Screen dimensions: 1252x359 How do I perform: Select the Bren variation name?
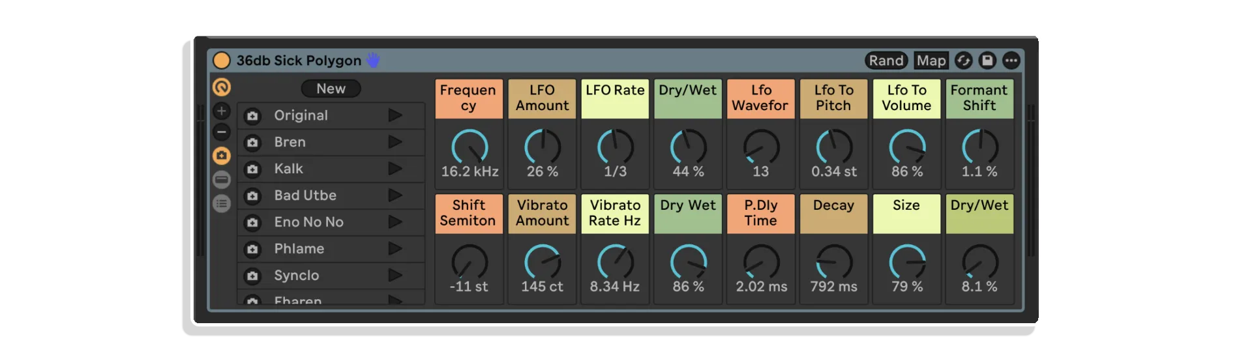(x=290, y=142)
